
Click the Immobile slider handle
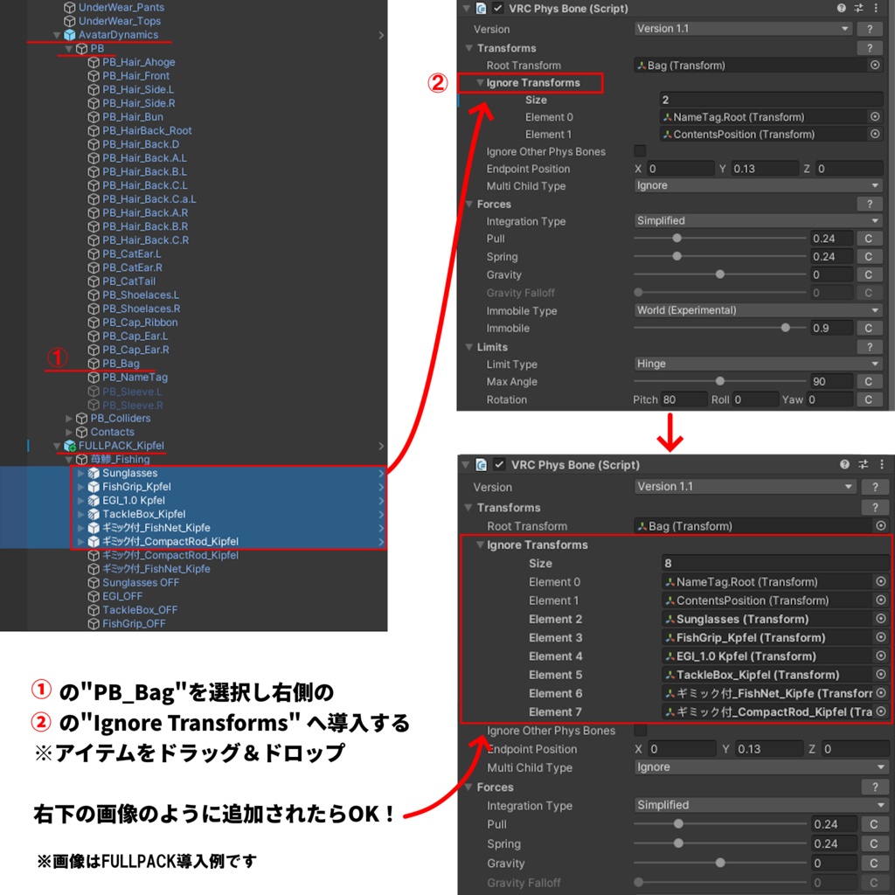point(786,328)
